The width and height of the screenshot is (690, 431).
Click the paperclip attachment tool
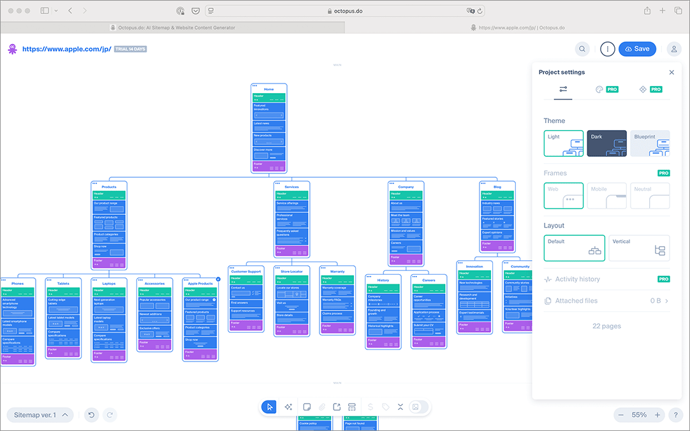tap(321, 407)
